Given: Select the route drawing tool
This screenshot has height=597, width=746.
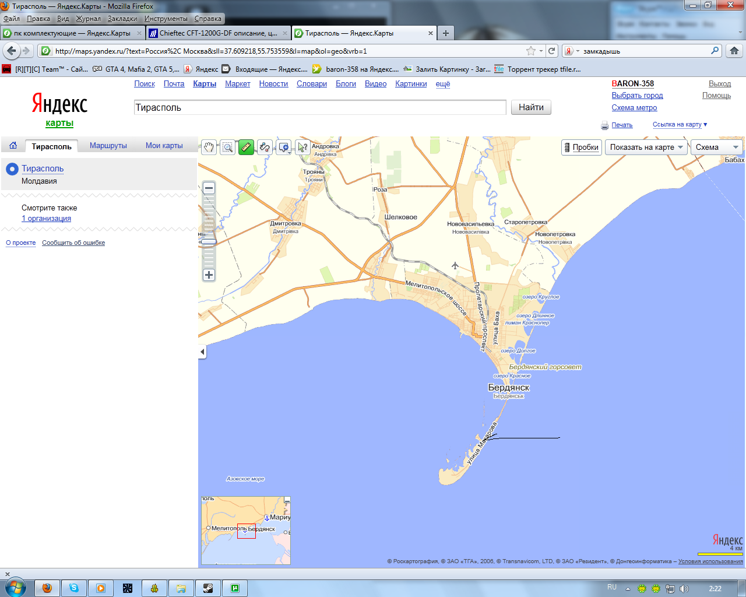Looking at the screenshot, I should (265, 148).
